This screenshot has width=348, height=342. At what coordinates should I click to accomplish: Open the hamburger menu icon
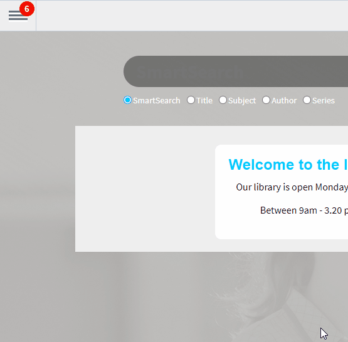tap(18, 16)
